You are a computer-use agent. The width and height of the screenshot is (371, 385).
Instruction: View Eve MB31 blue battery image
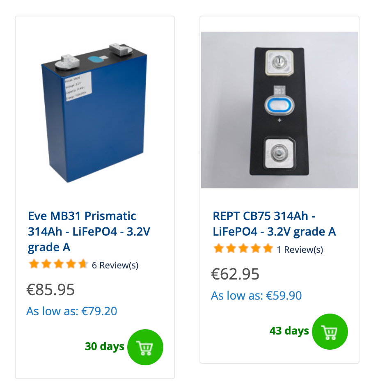coord(94,113)
